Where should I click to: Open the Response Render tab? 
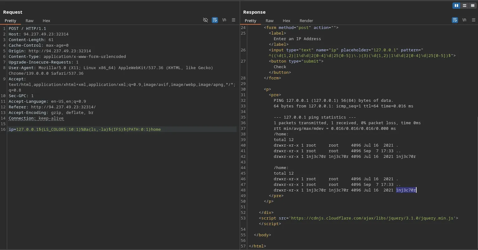point(306,21)
